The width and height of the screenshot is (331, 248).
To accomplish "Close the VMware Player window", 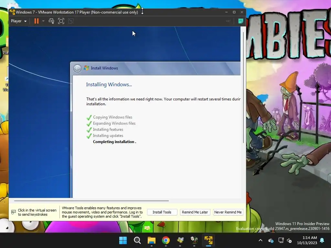I will tap(242, 12).
